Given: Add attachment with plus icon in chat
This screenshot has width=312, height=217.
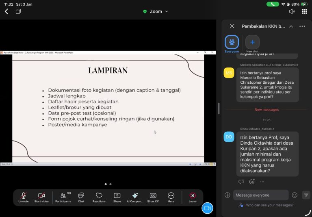Looking at the screenshot, I should 227,195.
